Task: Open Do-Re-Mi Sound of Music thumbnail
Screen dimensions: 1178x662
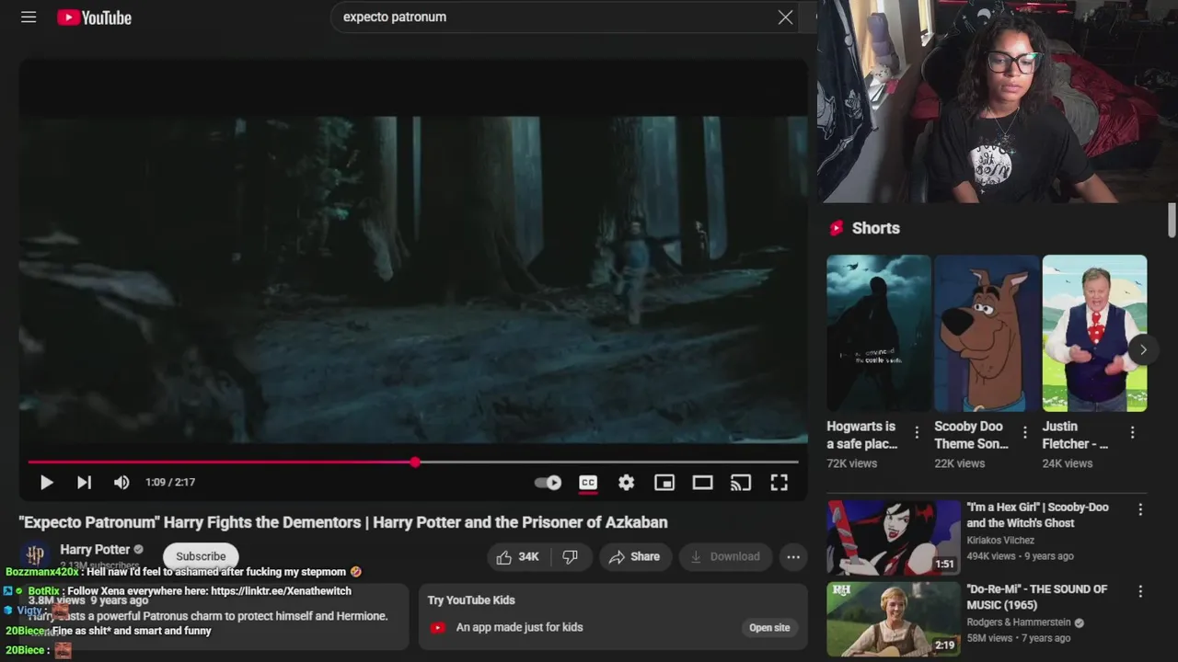Action: (x=894, y=619)
